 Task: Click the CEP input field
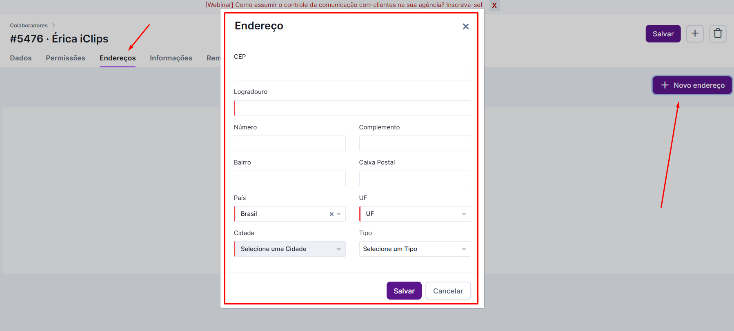352,73
